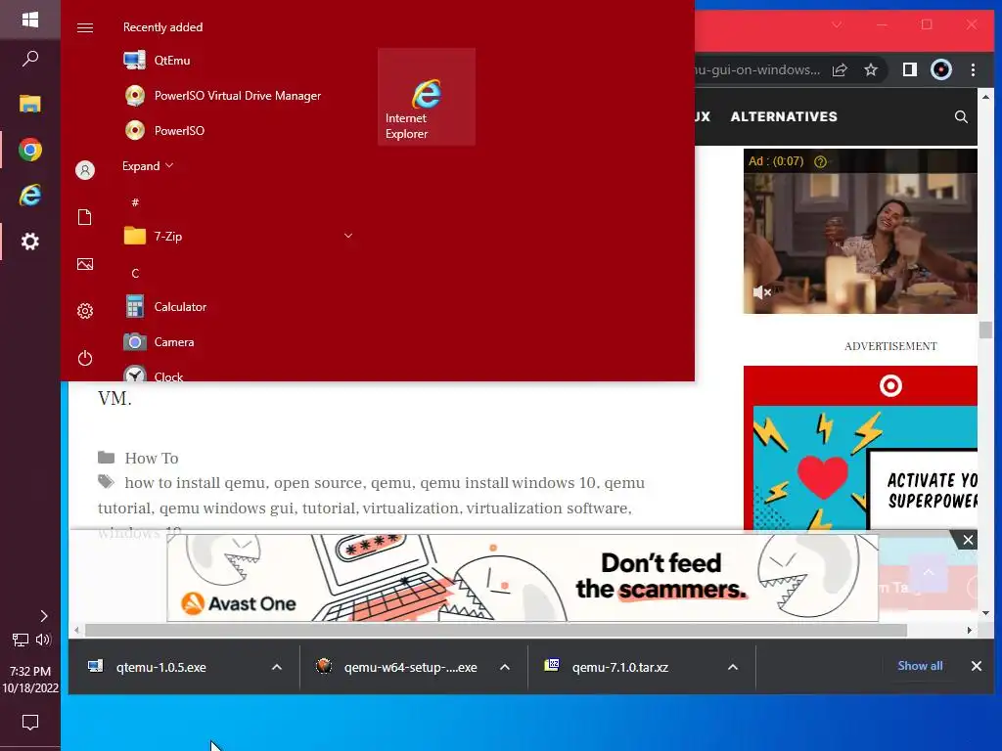Click the video ad player

click(860, 231)
